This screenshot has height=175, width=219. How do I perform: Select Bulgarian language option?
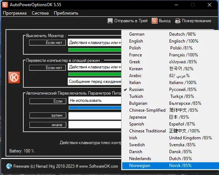coord(171,103)
